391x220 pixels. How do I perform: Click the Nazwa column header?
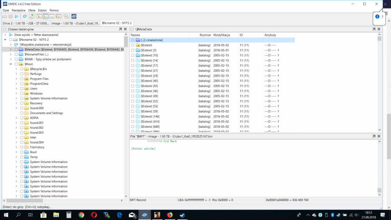click(135, 35)
